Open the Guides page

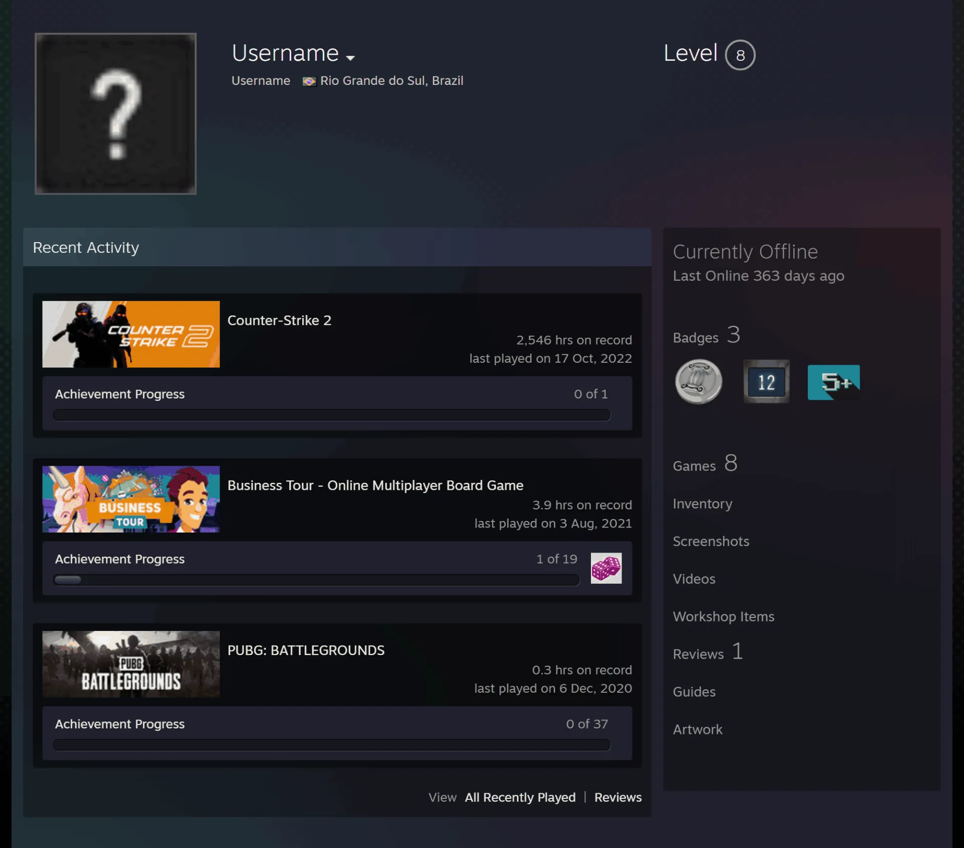coord(694,692)
